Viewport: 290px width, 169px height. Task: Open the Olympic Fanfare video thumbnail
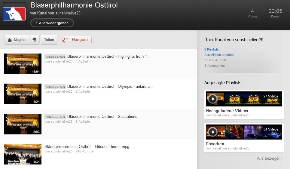coord(23,94)
